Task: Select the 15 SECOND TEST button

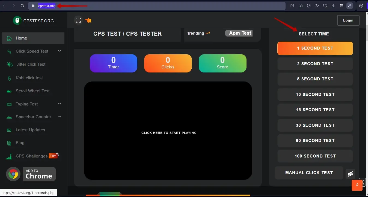Action: [x=315, y=110]
